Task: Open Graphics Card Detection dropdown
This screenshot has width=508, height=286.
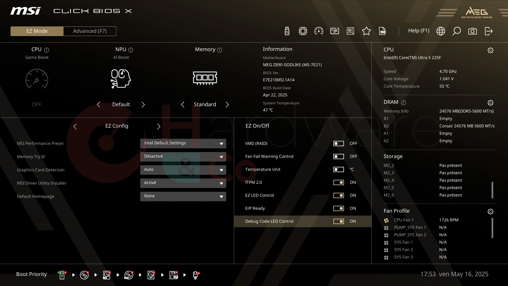Action: point(183,170)
